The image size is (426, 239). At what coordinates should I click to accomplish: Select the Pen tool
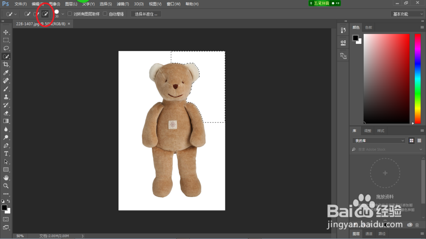[x=6, y=145]
